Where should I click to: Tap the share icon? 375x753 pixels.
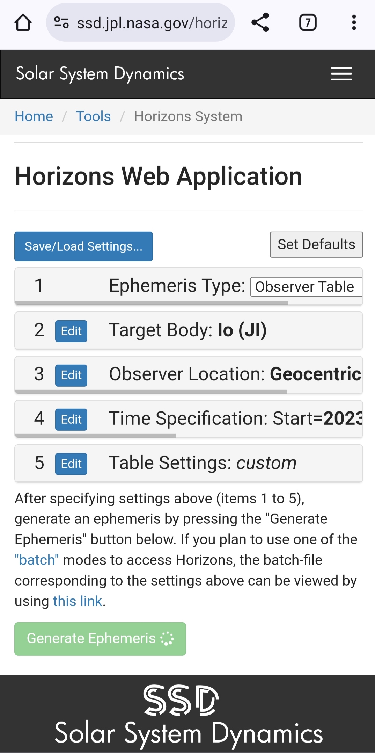point(260,23)
